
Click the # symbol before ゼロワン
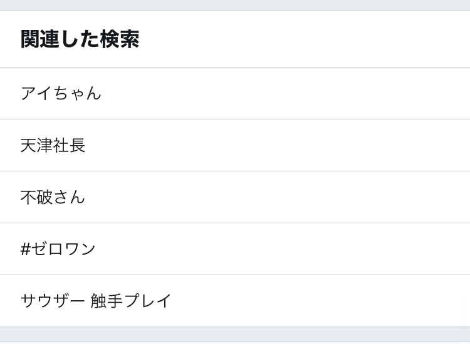click(26, 249)
